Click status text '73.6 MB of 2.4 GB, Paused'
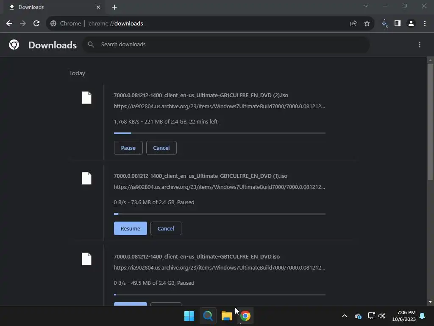 coord(162,202)
